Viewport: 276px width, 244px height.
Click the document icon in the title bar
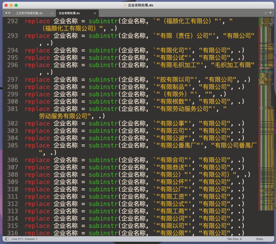tap(125, 5)
